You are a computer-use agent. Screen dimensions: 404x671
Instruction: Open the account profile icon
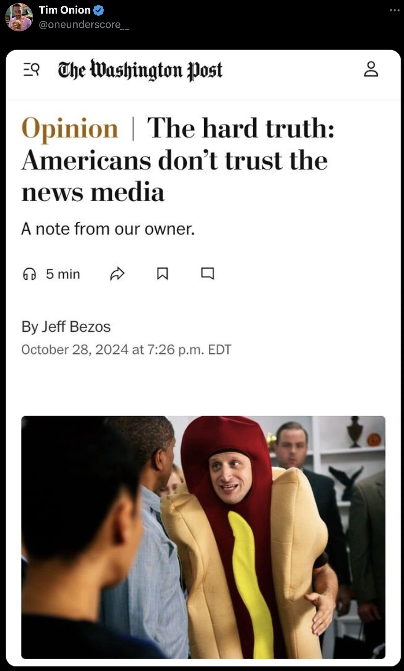(x=371, y=69)
